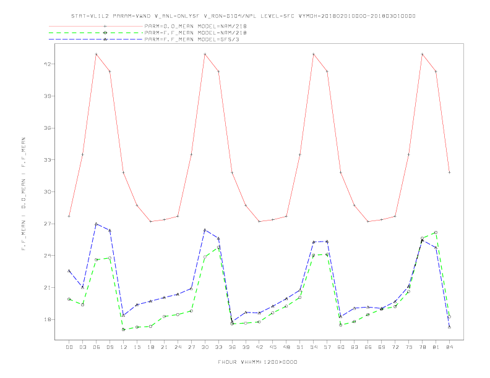The image size is (490, 378).
Task: Click the blue triangle point at hour 12
Action: 124,316
